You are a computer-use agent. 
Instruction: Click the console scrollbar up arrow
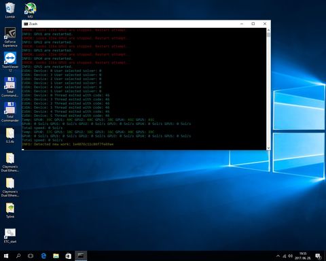[x=268, y=30]
